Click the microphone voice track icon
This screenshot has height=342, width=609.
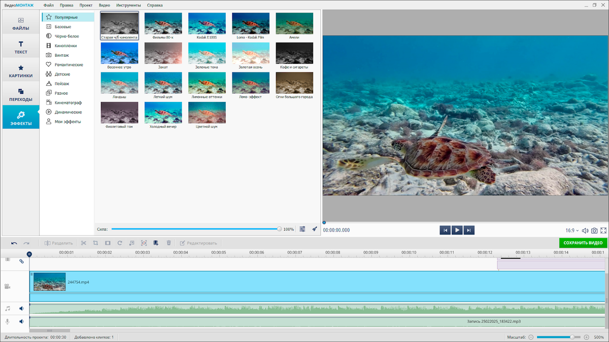pos(8,321)
